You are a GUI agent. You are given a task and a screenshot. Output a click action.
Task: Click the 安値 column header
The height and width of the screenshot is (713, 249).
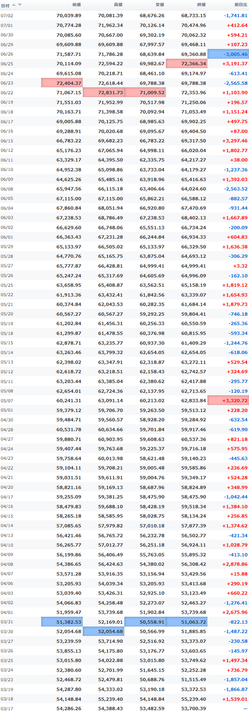click(x=159, y=5)
